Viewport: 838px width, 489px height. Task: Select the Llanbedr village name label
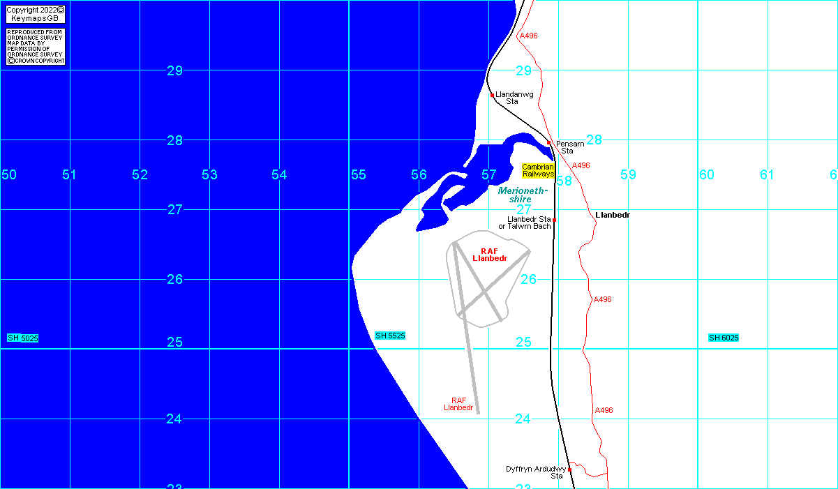click(613, 215)
